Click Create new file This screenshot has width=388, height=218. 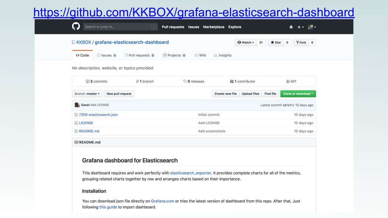click(x=225, y=94)
